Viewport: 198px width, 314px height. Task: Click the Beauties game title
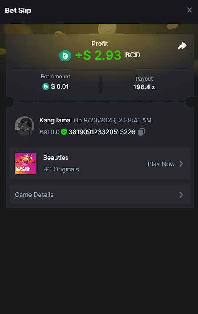click(x=55, y=158)
